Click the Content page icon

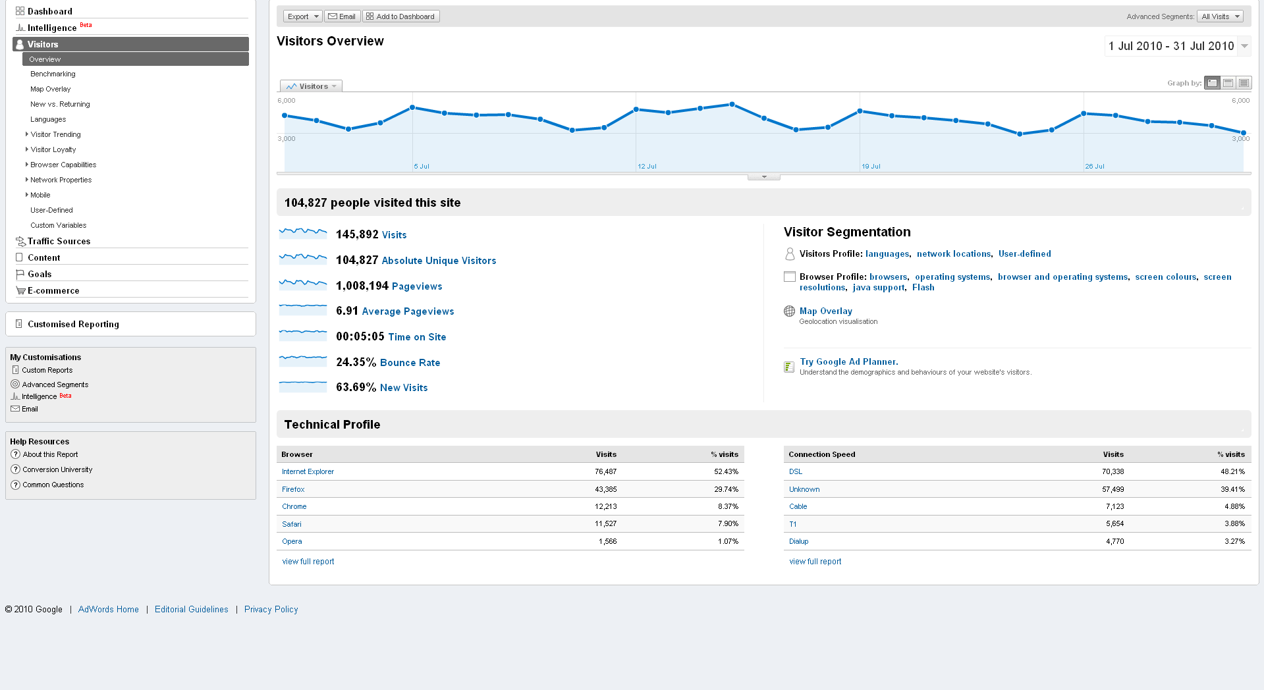(x=19, y=257)
